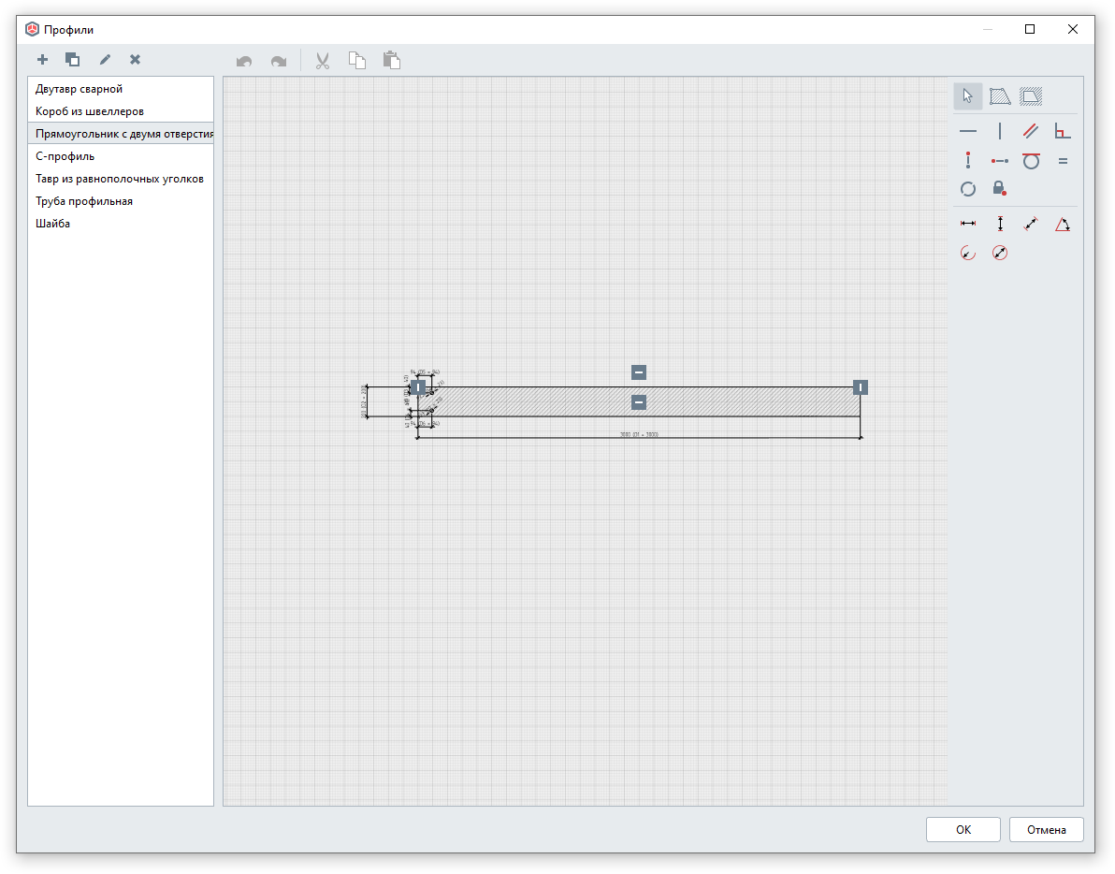Choose the outer contour polygon tool
Screen dimensions: 1115x874
point(1000,96)
